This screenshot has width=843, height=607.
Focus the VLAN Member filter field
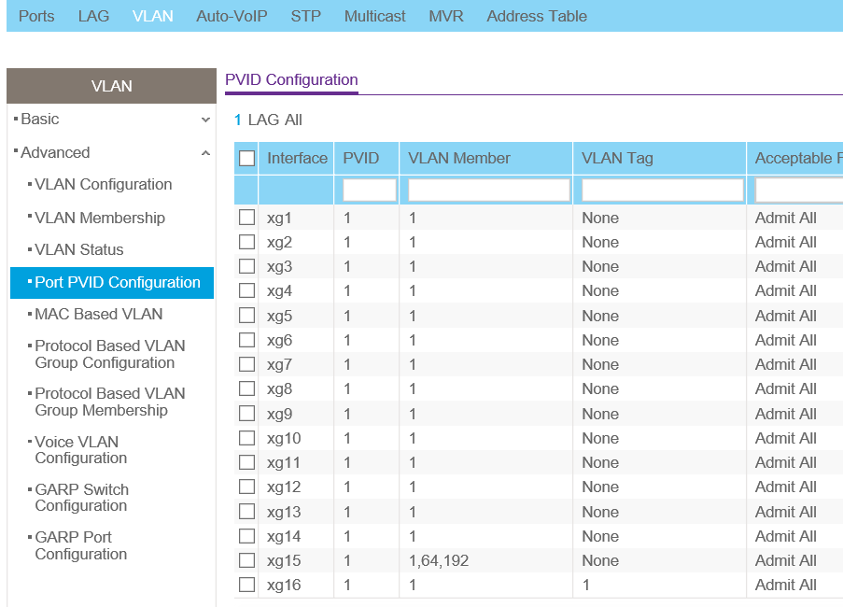point(488,191)
